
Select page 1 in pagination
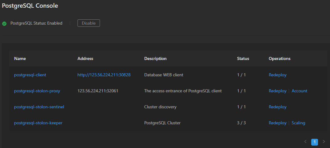[315, 142]
